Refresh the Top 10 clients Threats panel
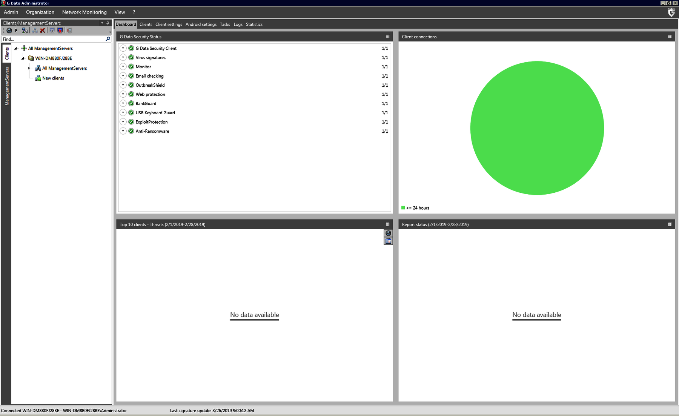This screenshot has width=679, height=416. tap(388, 233)
